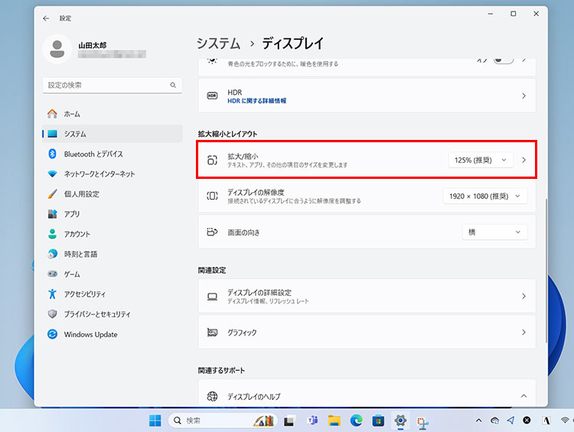This screenshot has width=574, height=432.
Task: Collapse the ディスプレイのヘルプ section
Action: coord(523,396)
